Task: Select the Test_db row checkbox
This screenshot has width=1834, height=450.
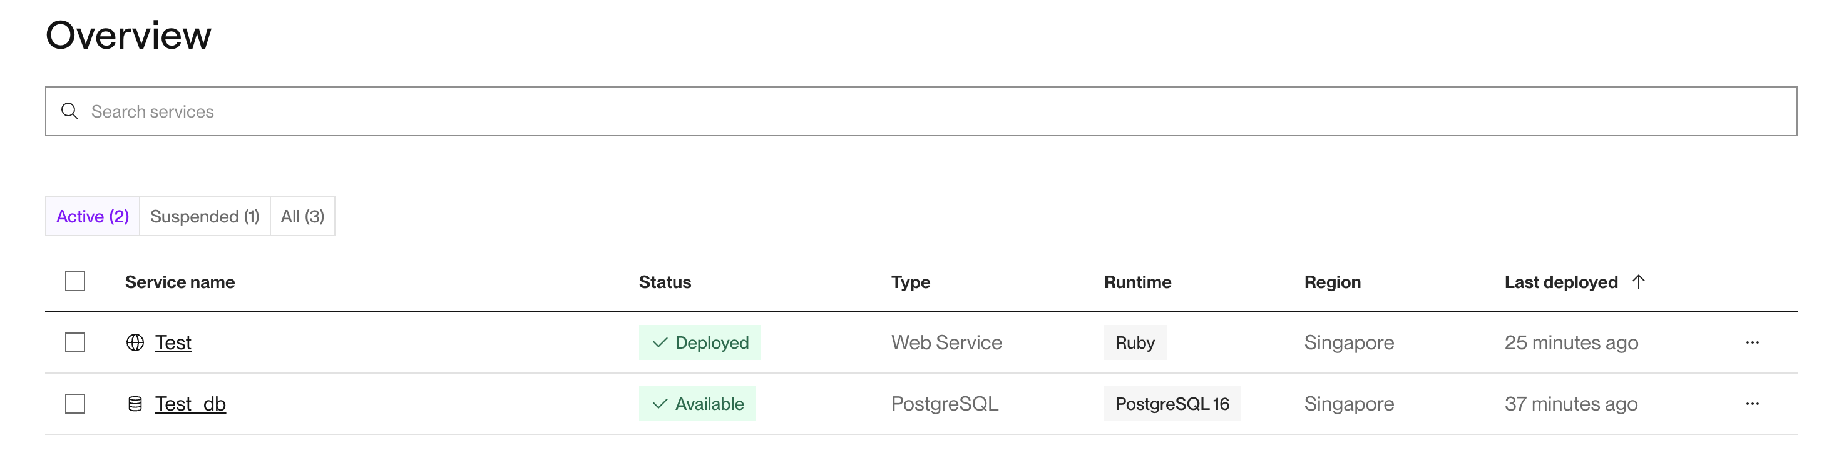Action: (x=74, y=404)
